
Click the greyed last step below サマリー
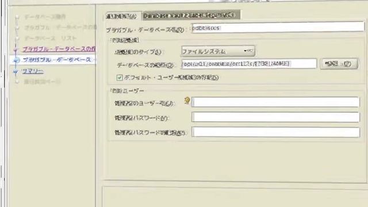(x=42, y=82)
